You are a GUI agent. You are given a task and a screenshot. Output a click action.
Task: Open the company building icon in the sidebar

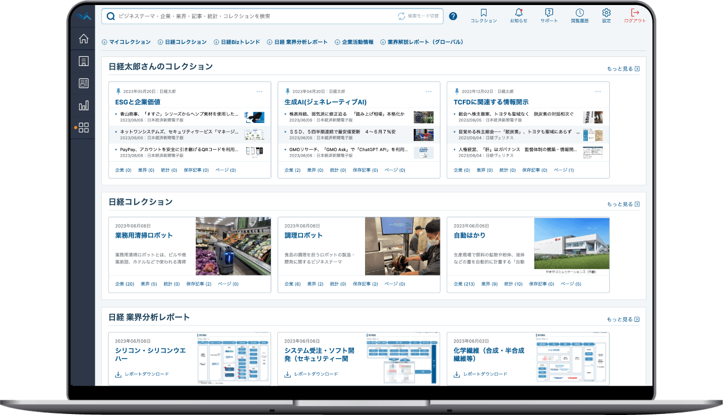(84, 61)
